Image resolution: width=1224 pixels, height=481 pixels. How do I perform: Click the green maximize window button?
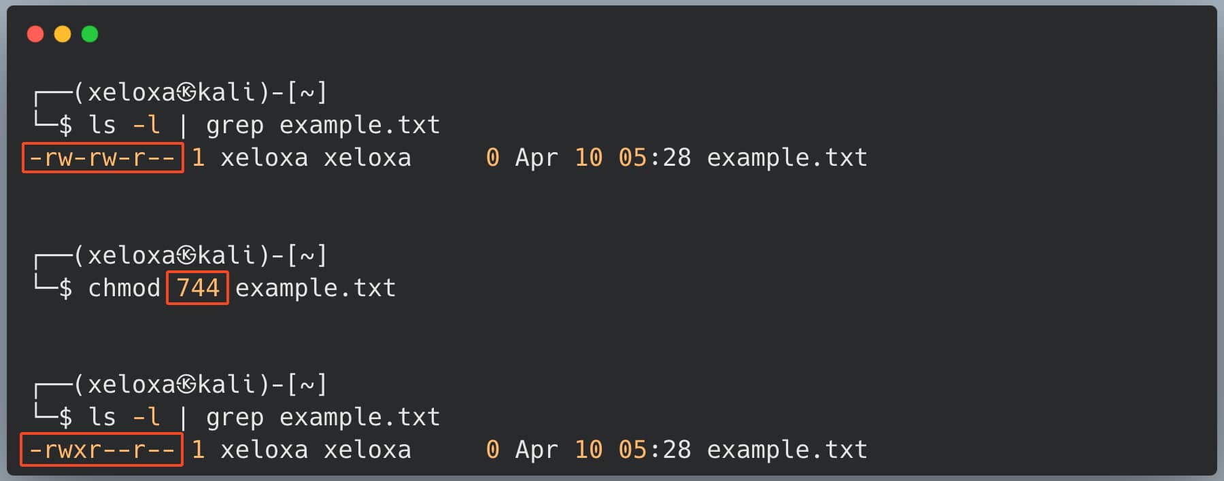90,34
